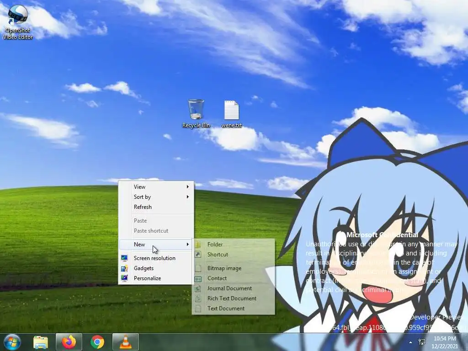Click the arrow beside View
Image resolution: width=468 pixels, height=351 pixels.
click(188, 187)
